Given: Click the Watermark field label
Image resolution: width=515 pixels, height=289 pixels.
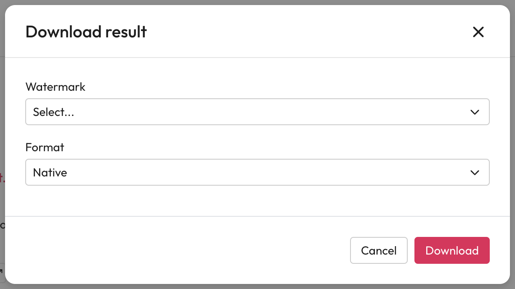Looking at the screenshot, I should click(56, 87).
